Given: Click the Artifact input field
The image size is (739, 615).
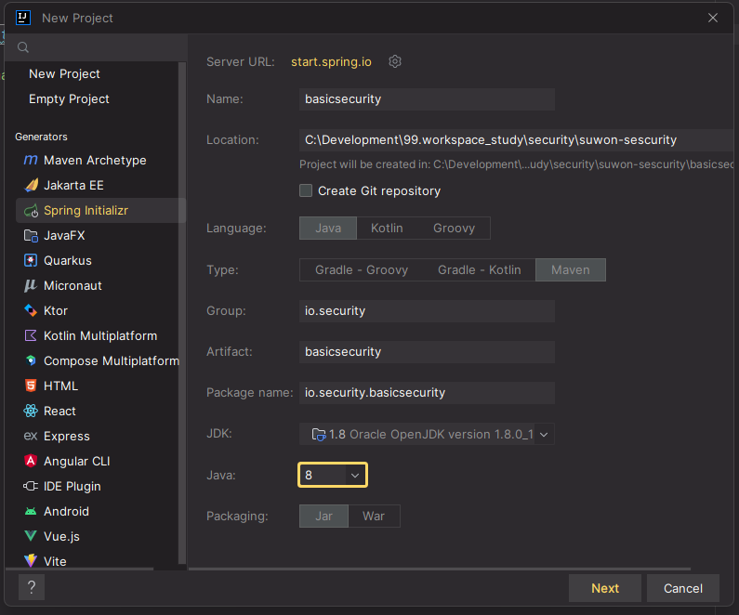Looking at the screenshot, I should click(427, 352).
